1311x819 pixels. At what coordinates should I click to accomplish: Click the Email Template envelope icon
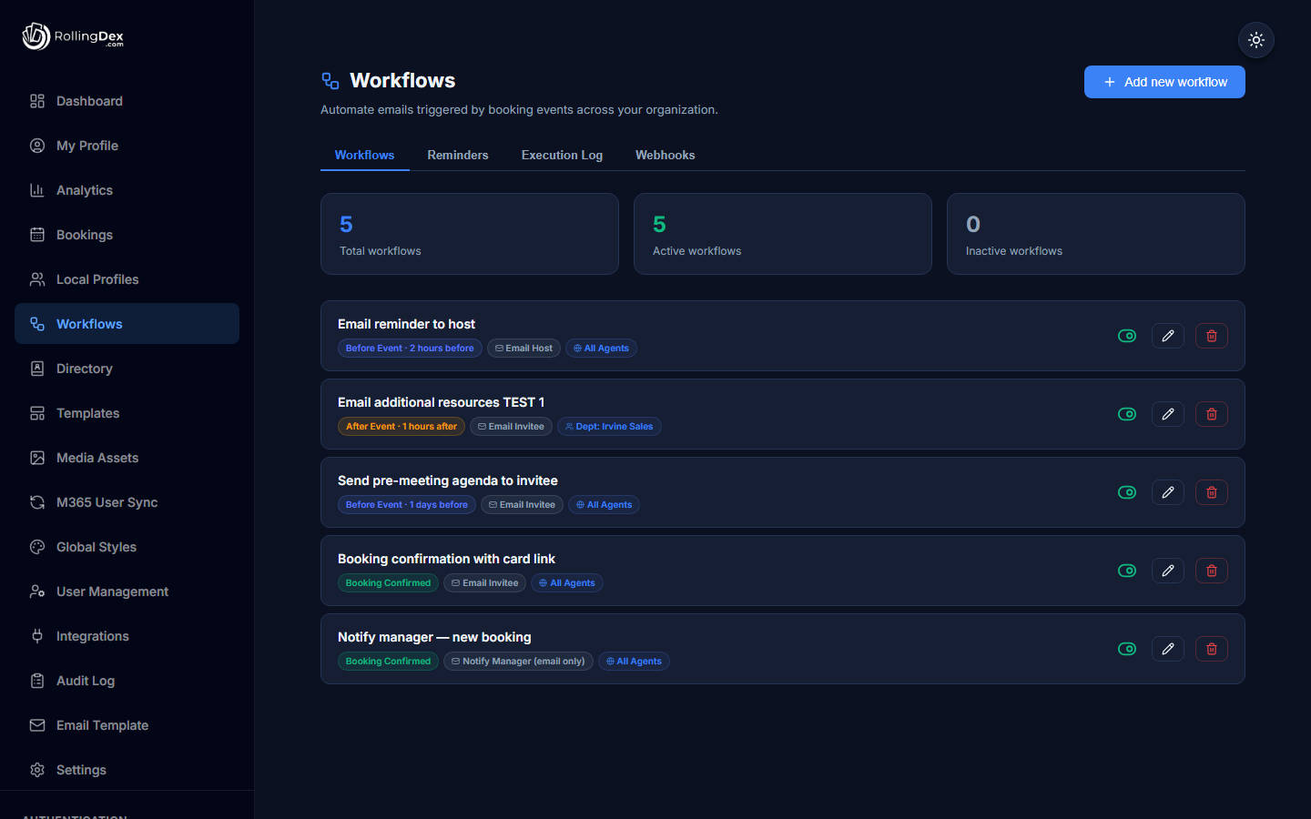pyautogui.click(x=37, y=725)
